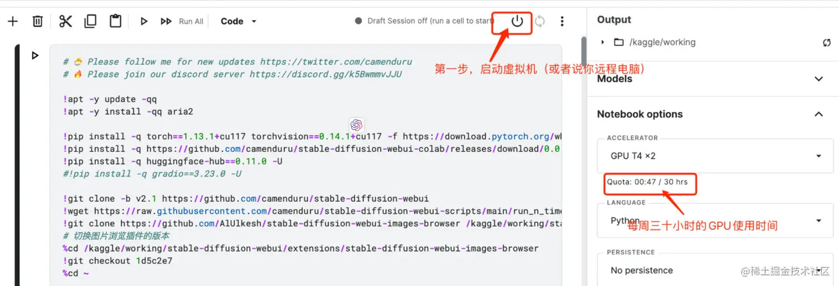Image resolution: width=839 pixels, height=286 pixels.
Task: Click the '%cd ~' code line
Action: pos(75,273)
